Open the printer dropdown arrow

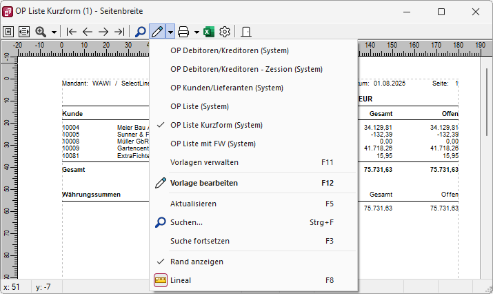pos(197,32)
